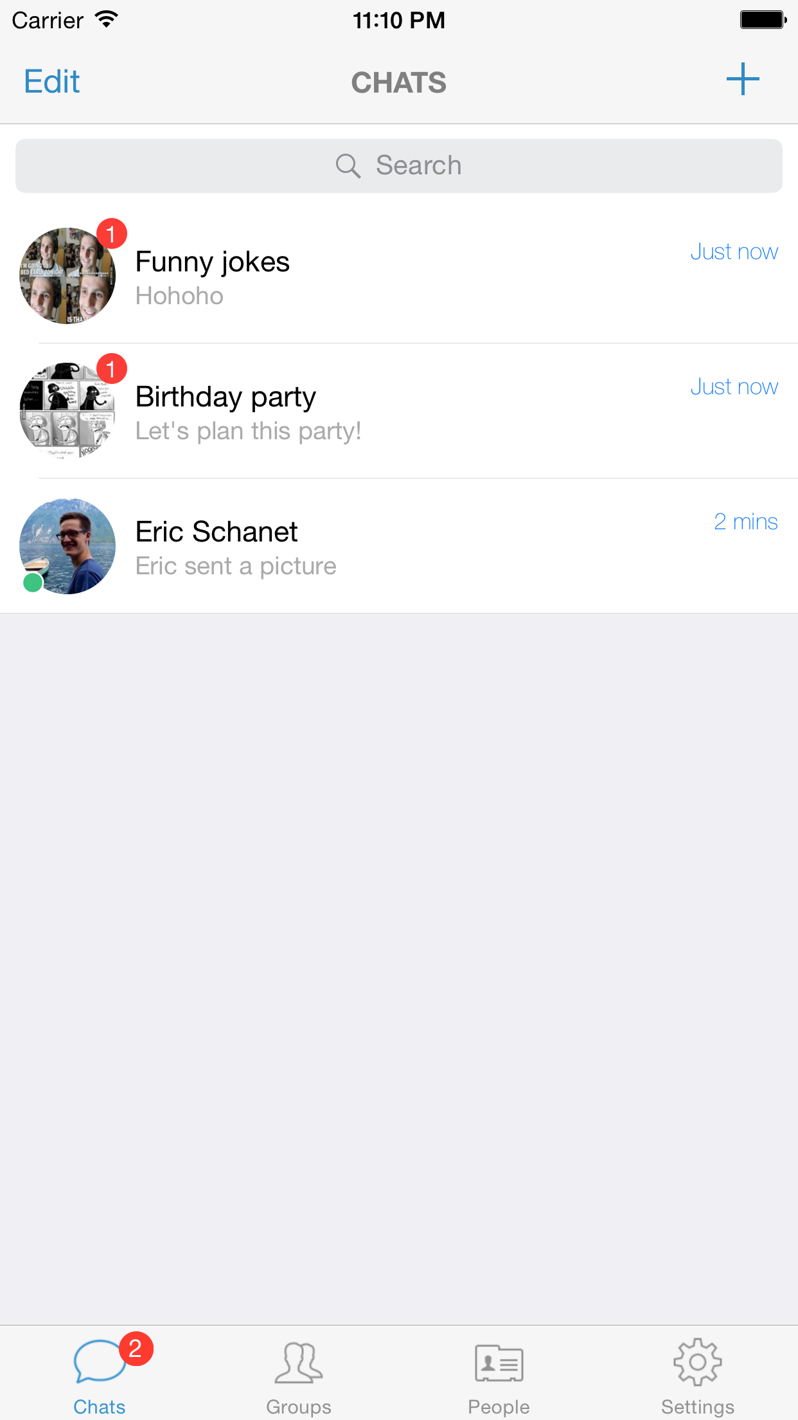Tap the Groups tab label
Screen dimensions: 798x1420
tap(299, 1407)
